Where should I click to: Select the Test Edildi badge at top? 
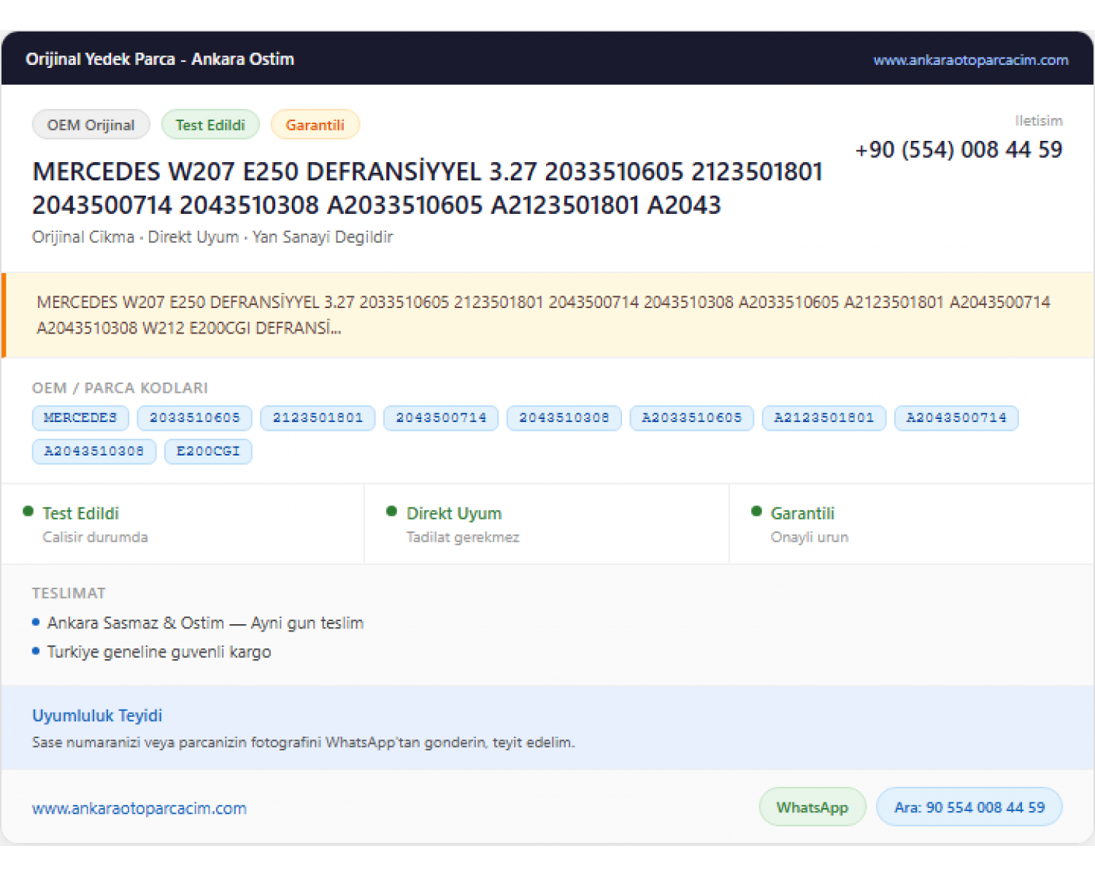(x=210, y=125)
